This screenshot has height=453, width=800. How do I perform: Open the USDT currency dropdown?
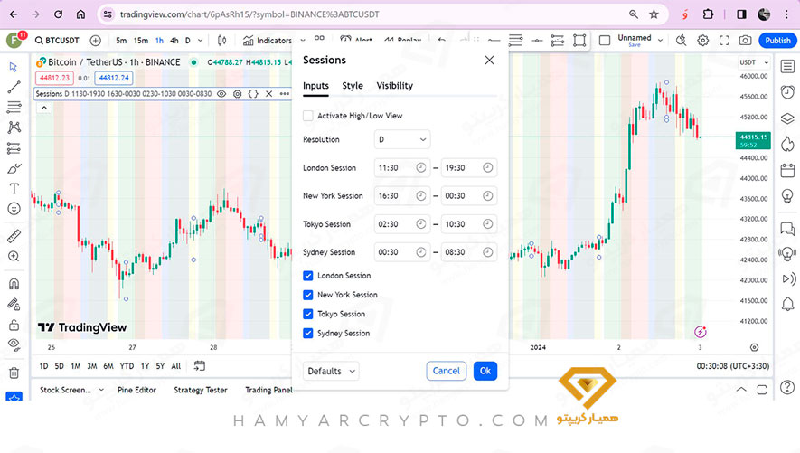754,62
